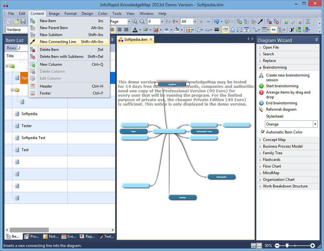Click the zoom slider handle
The height and width of the screenshot is (251, 324).
point(287,246)
